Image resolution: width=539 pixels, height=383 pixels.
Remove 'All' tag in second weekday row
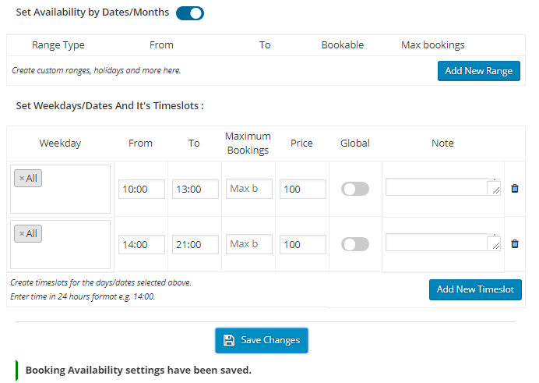tap(21, 234)
